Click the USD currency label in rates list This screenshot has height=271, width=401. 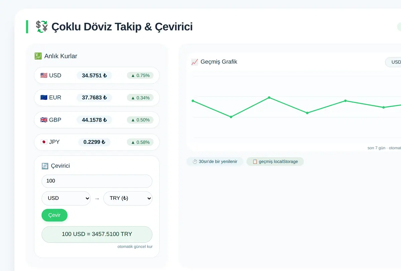point(55,76)
